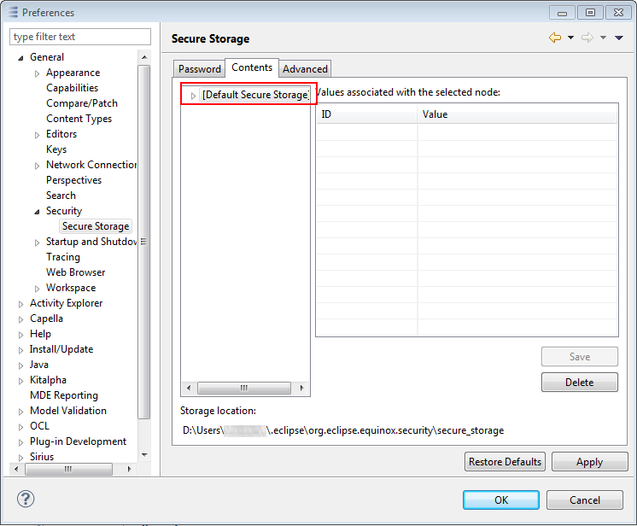Click the Restore Defaults button
Viewport: 637px width, 526px height.
[505, 462]
